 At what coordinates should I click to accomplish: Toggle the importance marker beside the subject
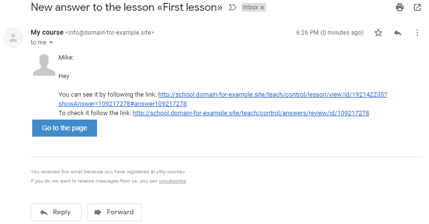(232, 7)
